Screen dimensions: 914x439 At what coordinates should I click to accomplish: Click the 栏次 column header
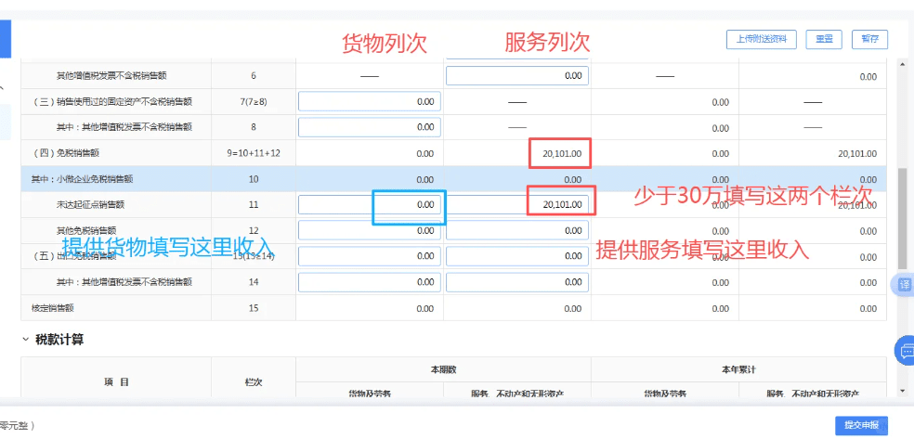click(254, 382)
